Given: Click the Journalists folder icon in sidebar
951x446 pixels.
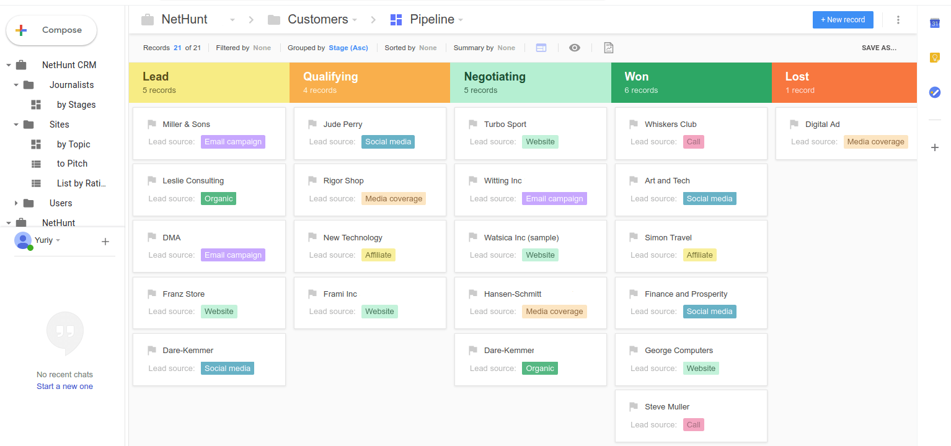Looking at the screenshot, I should (x=29, y=85).
